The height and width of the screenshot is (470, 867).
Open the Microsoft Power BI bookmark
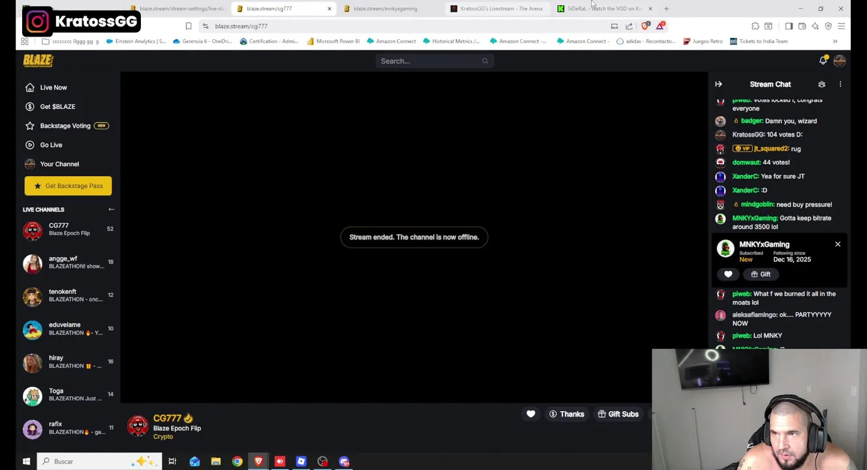pos(333,41)
